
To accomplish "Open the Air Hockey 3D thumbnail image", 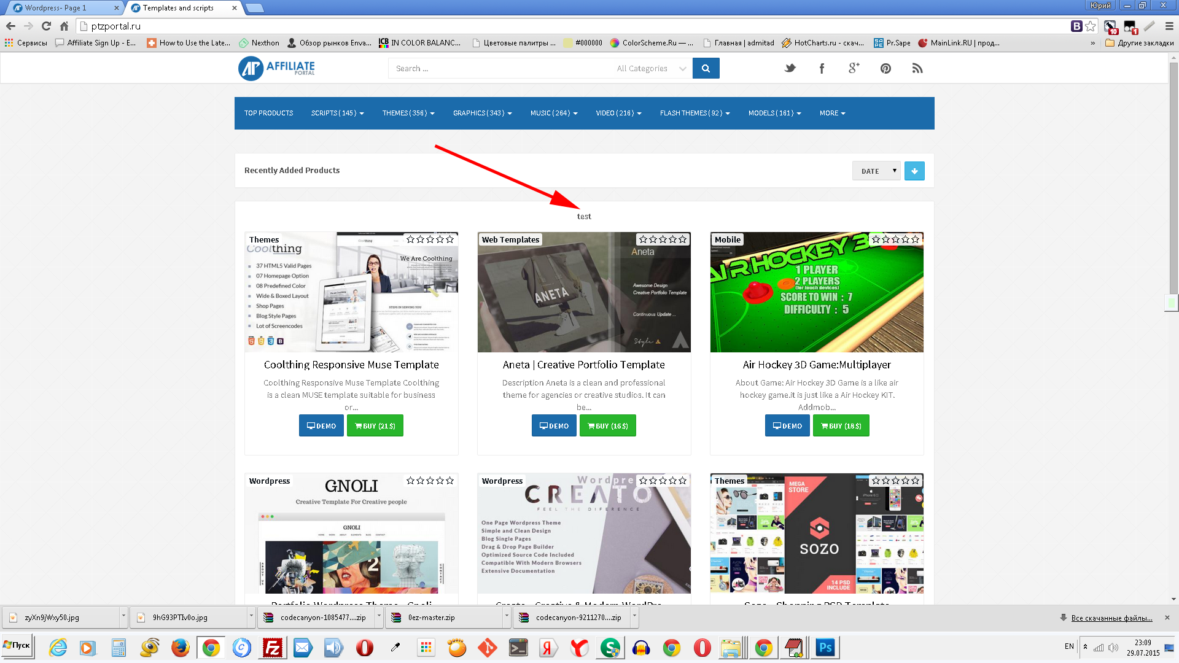I will 817,292.
